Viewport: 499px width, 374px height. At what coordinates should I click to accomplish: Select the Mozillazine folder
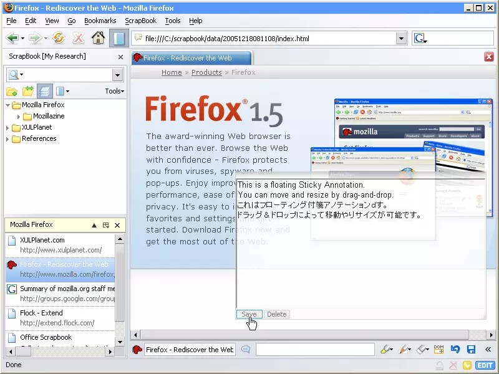[49, 116]
